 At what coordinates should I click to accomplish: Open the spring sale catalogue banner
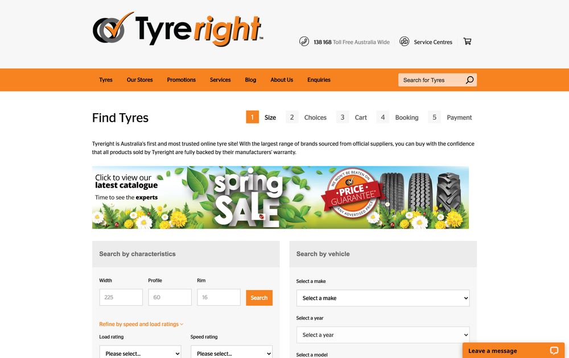pyautogui.click(x=281, y=198)
